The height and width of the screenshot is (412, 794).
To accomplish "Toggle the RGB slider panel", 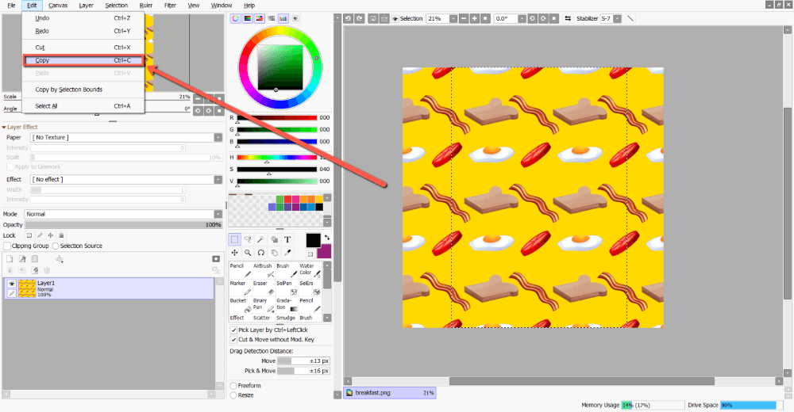I will click(248, 19).
